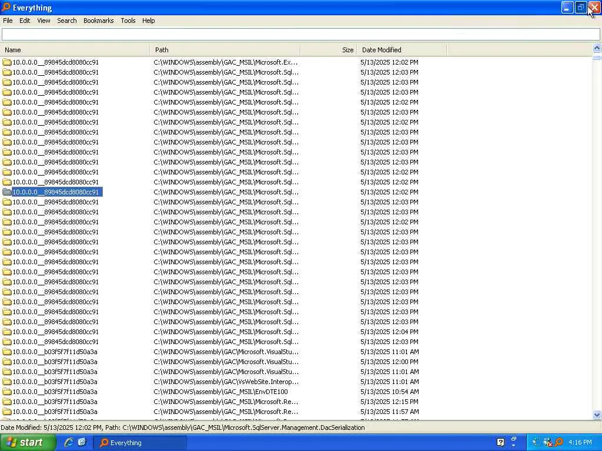Select path C:\WINDOWS\assembly\GAC_MSIL\EnvDTE100
The width and height of the screenshot is (602, 451).
click(220, 392)
